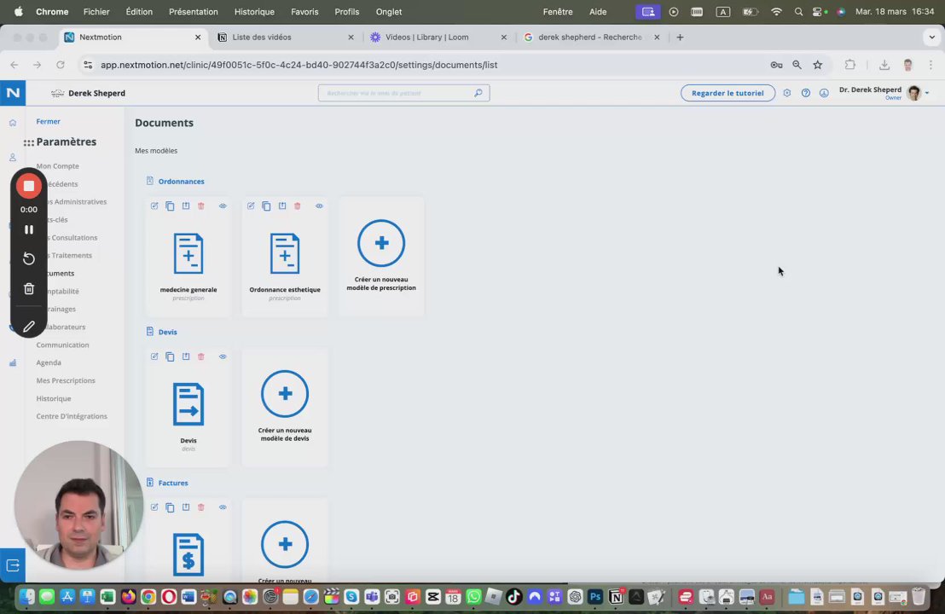
Task: Open the Historique menu in menu bar
Action: point(254,11)
